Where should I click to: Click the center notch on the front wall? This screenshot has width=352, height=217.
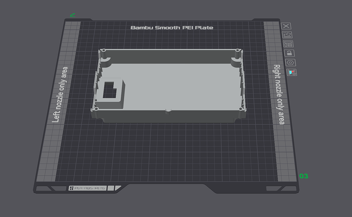168,111
